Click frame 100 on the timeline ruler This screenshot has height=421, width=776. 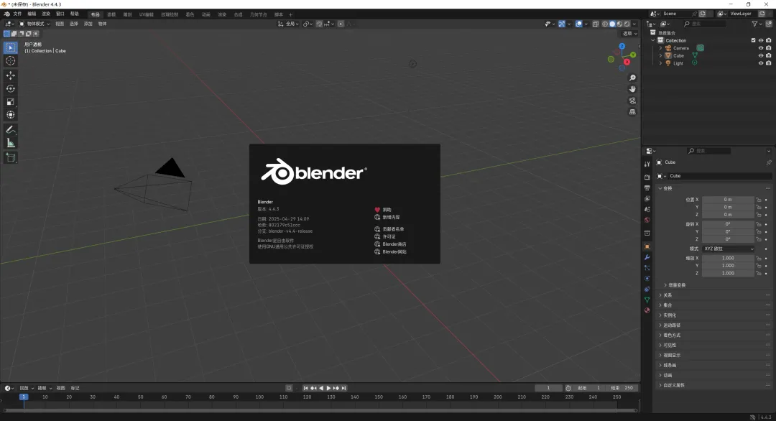[259, 397]
